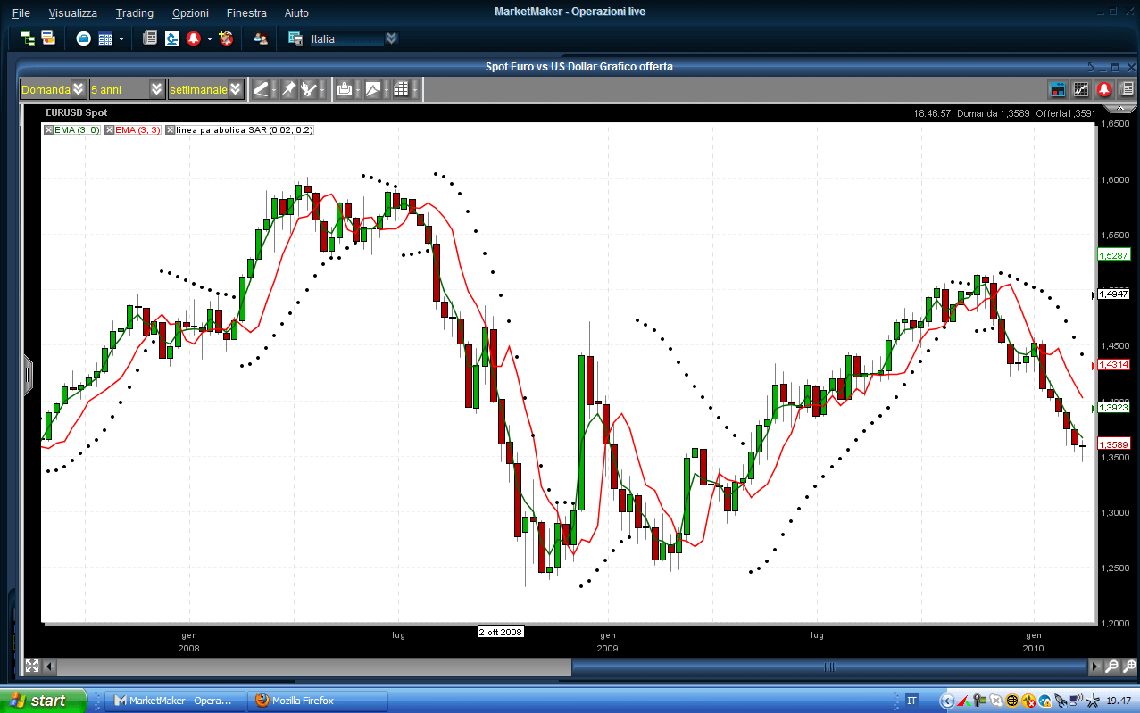Open the order ticket icon in chart toolbar
1140x713 pixels.
[1058, 89]
